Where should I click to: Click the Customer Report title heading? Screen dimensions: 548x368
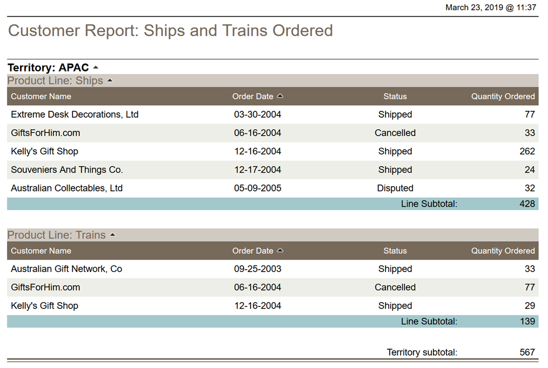point(170,31)
